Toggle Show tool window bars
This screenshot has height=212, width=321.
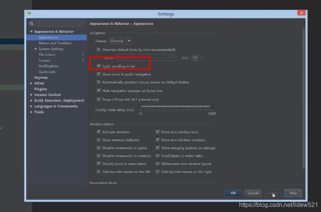(x=157, y=132)
